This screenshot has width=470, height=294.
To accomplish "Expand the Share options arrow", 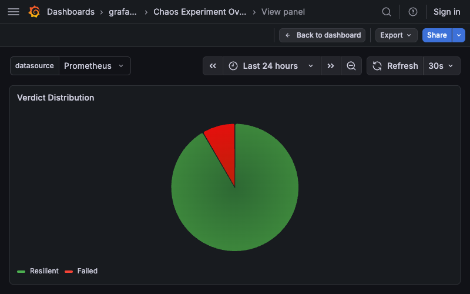I will tap(459, 35).
